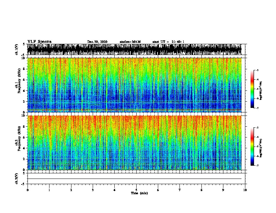Click the "-7" label on ch.2 color bar

[x=257, y=165]
